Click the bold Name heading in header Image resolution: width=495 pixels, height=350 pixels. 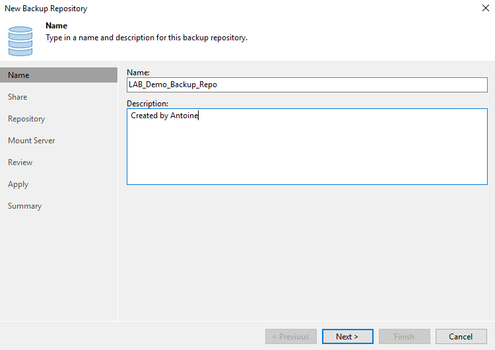point(57,26)
